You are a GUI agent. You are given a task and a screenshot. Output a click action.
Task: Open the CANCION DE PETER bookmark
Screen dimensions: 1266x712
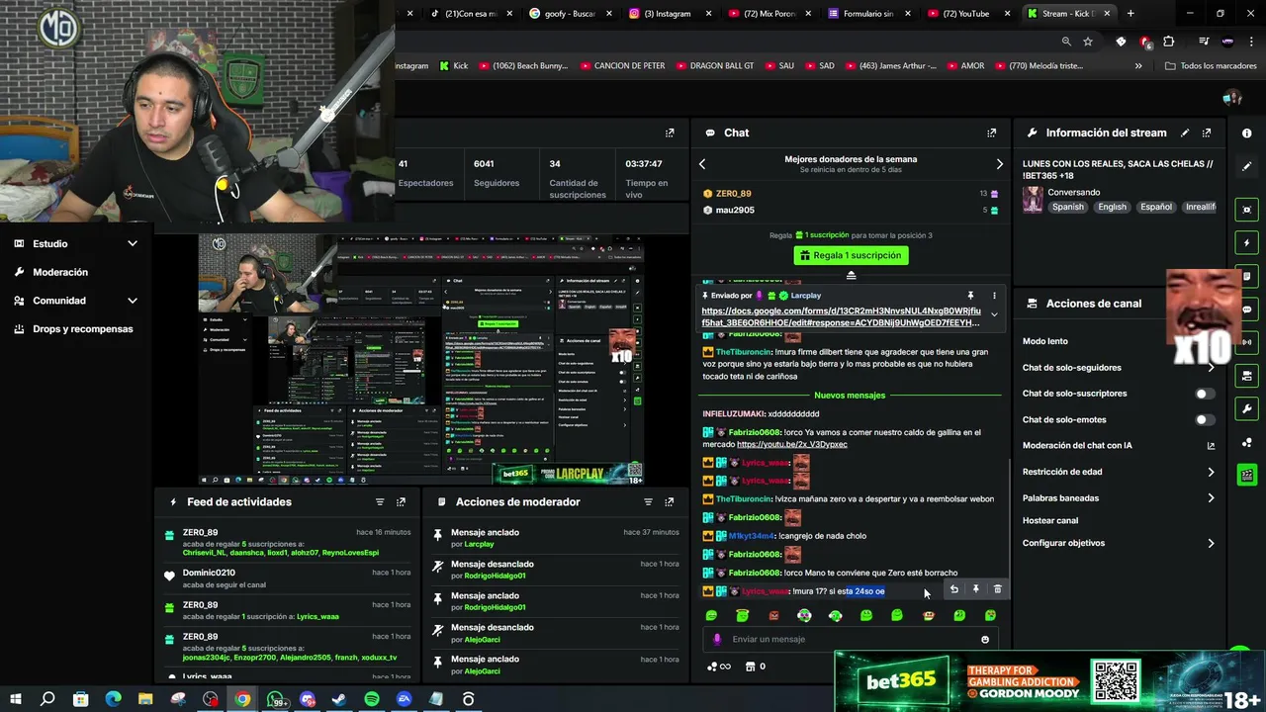(x=622, y=66)
